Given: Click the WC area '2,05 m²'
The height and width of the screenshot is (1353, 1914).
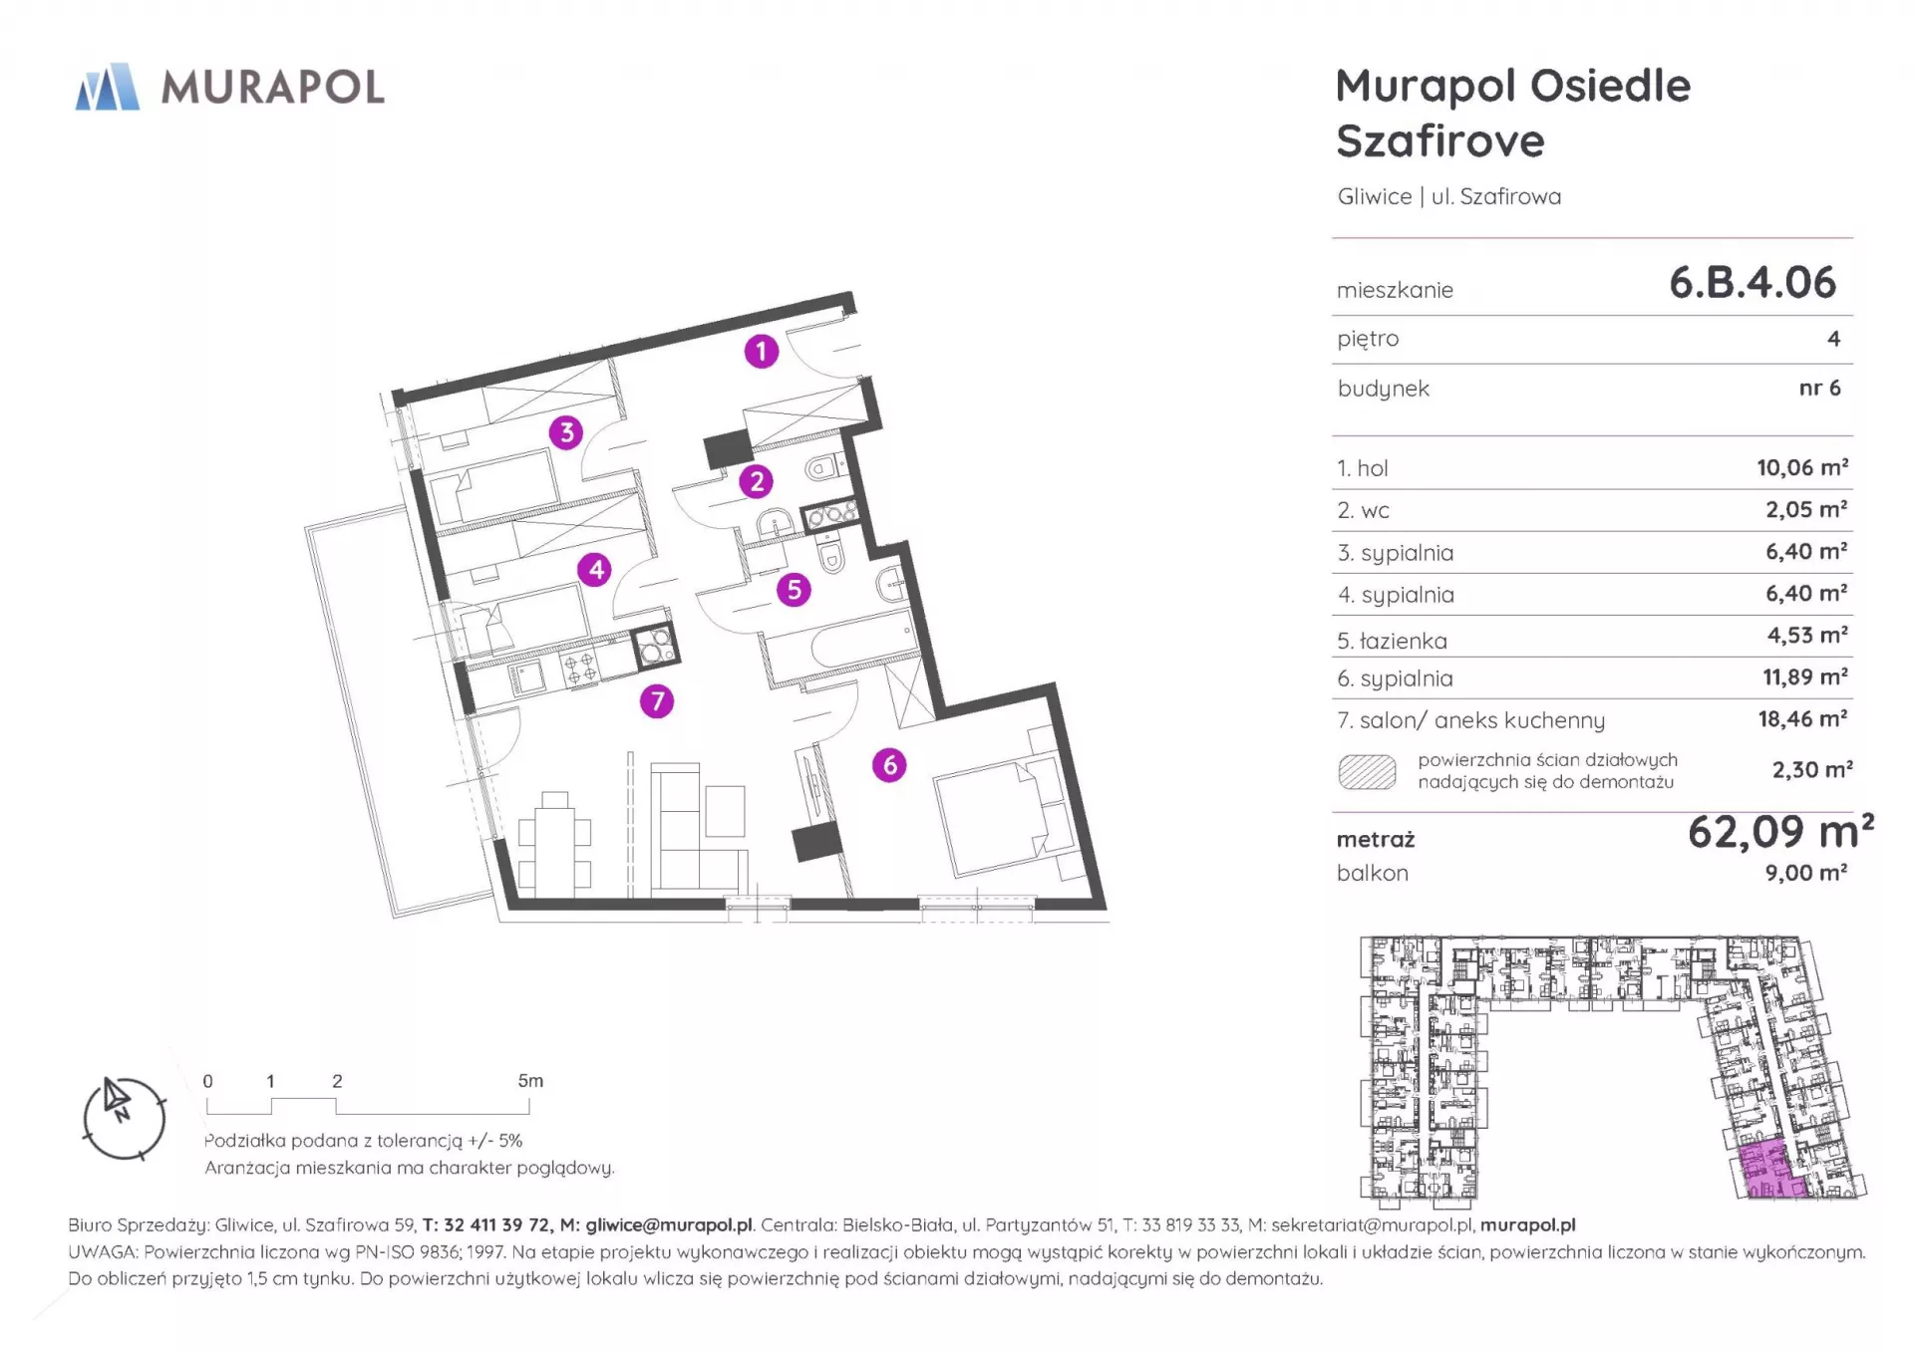Looking at the screenshot, I should (1806, 509).
